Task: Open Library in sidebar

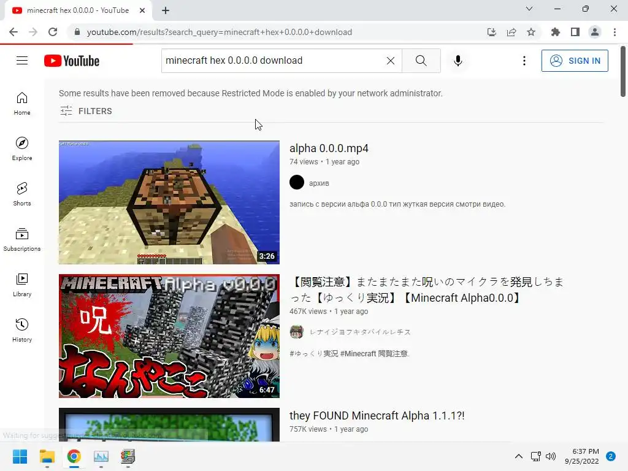Action: 22,285
